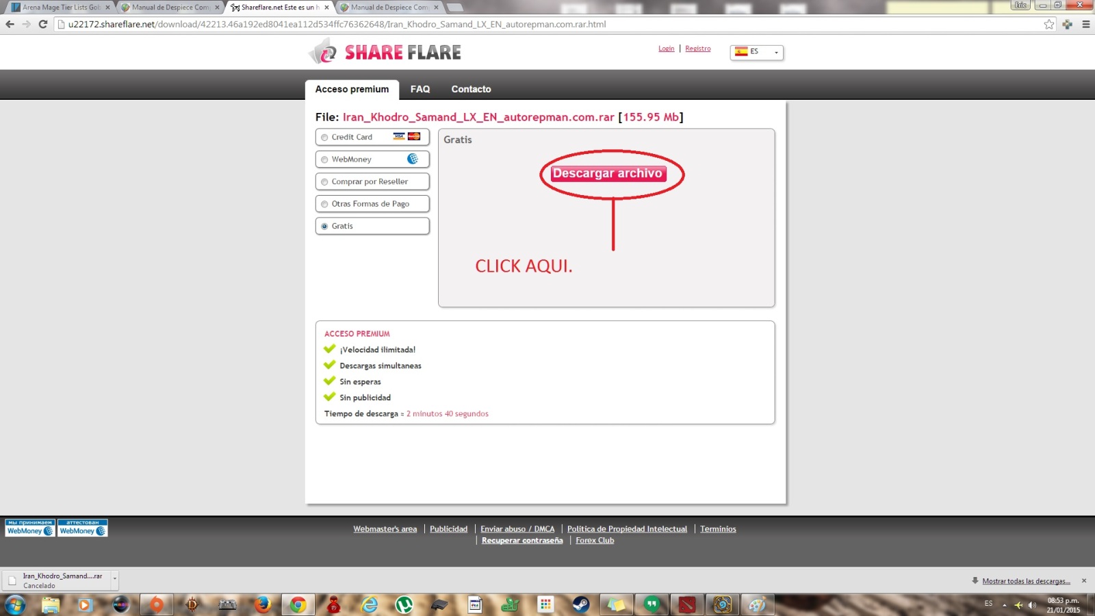The width and height of the screenshot is (1095, 616).
Task: Open the Contacto tab
Action: [471, 89]
